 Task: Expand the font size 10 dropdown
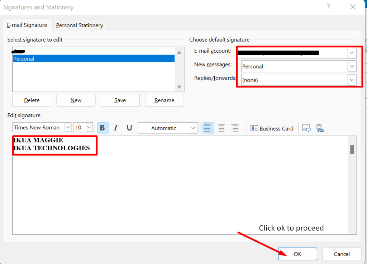[x=89, y=128]
